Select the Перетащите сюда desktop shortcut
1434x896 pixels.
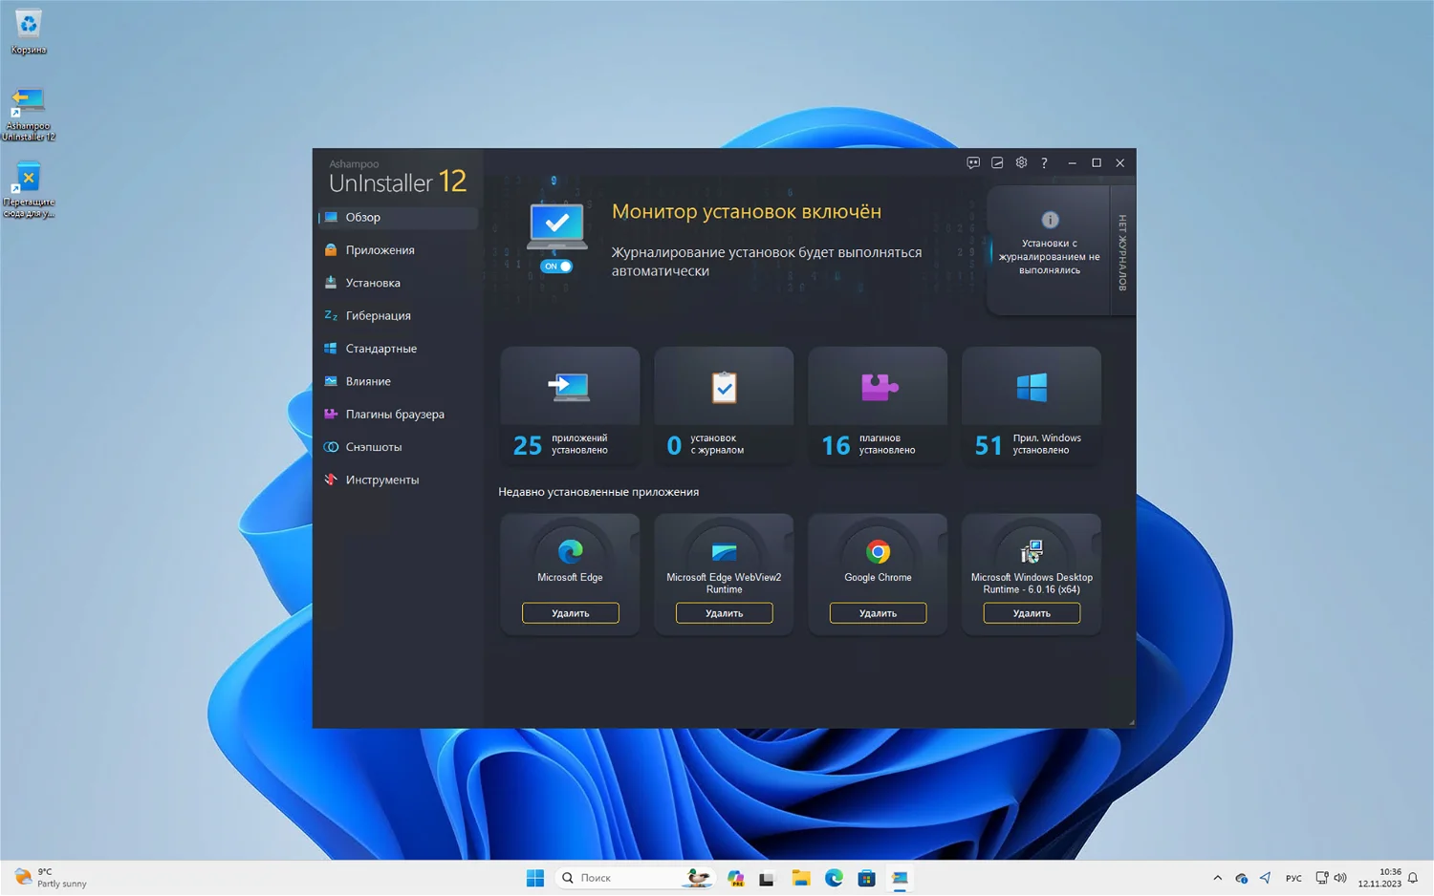[29, 189]
